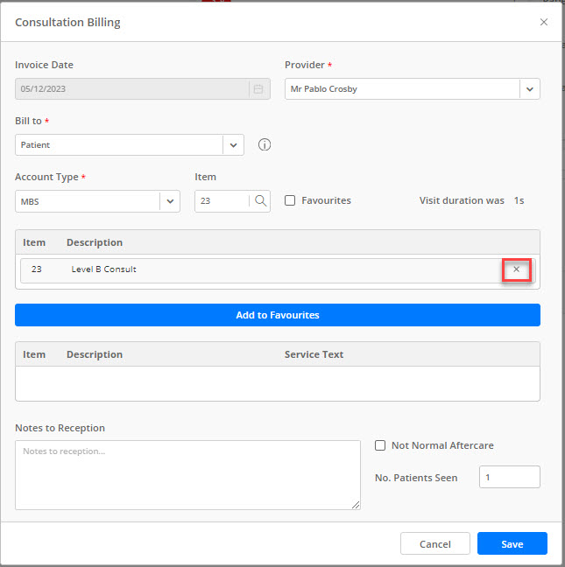Viewport: 565px width, 567px height.
Task: Click the Save button
Action: coord(512,543)
